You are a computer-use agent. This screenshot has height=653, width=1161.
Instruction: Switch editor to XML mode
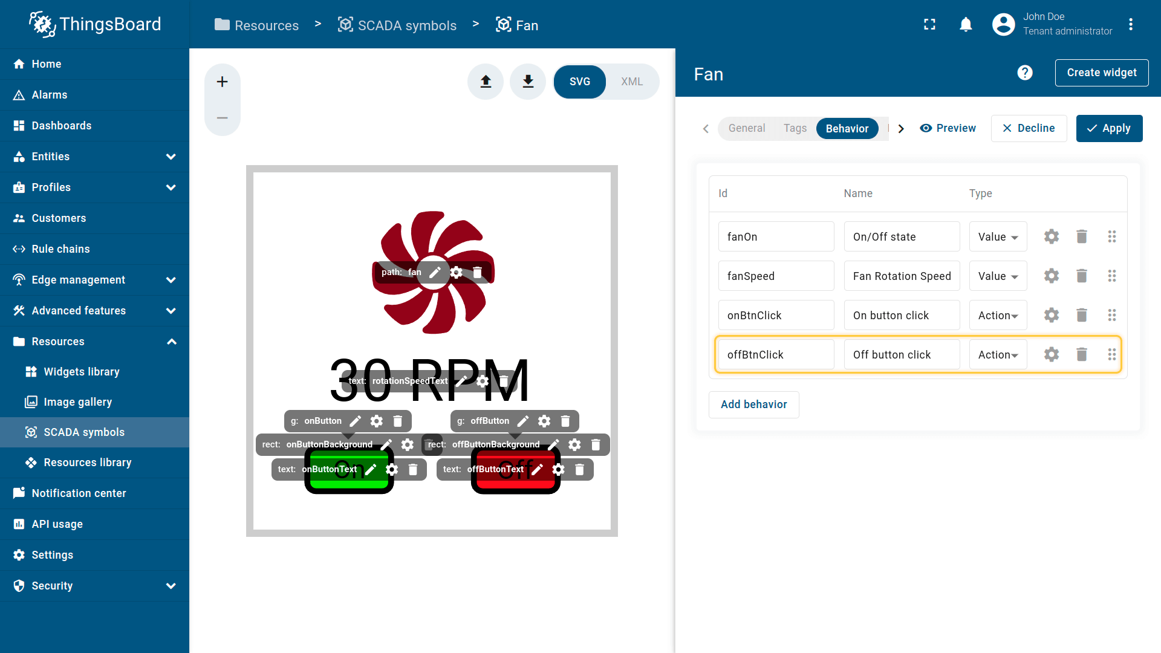631,82
